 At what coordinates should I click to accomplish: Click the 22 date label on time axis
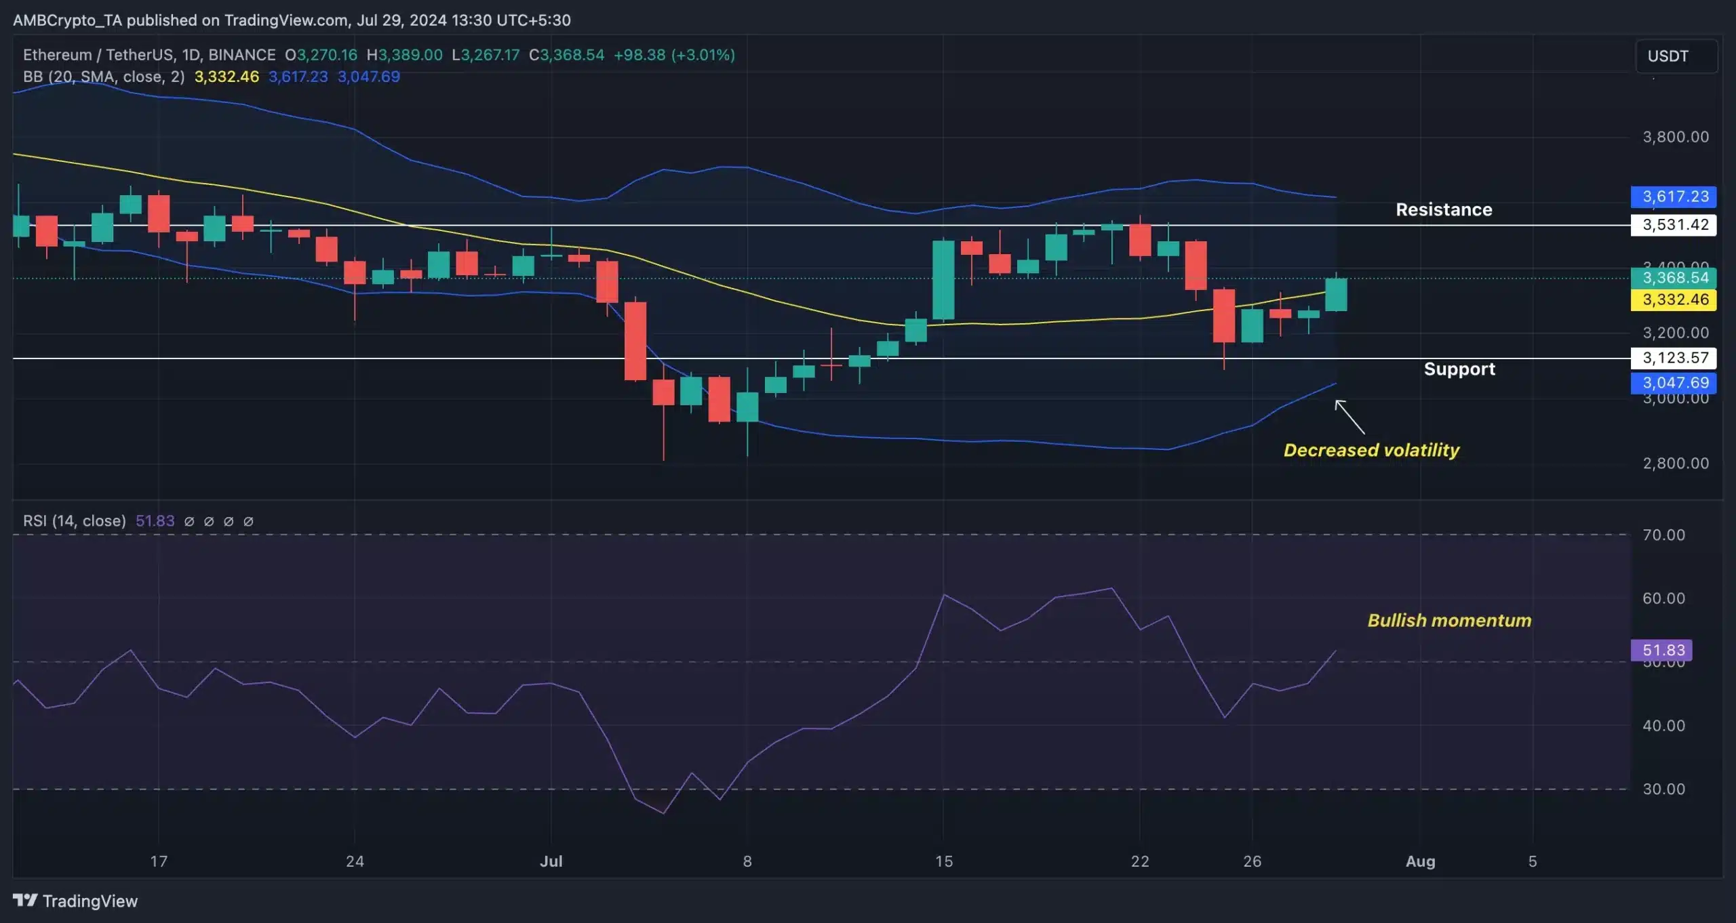(1140, 861)
